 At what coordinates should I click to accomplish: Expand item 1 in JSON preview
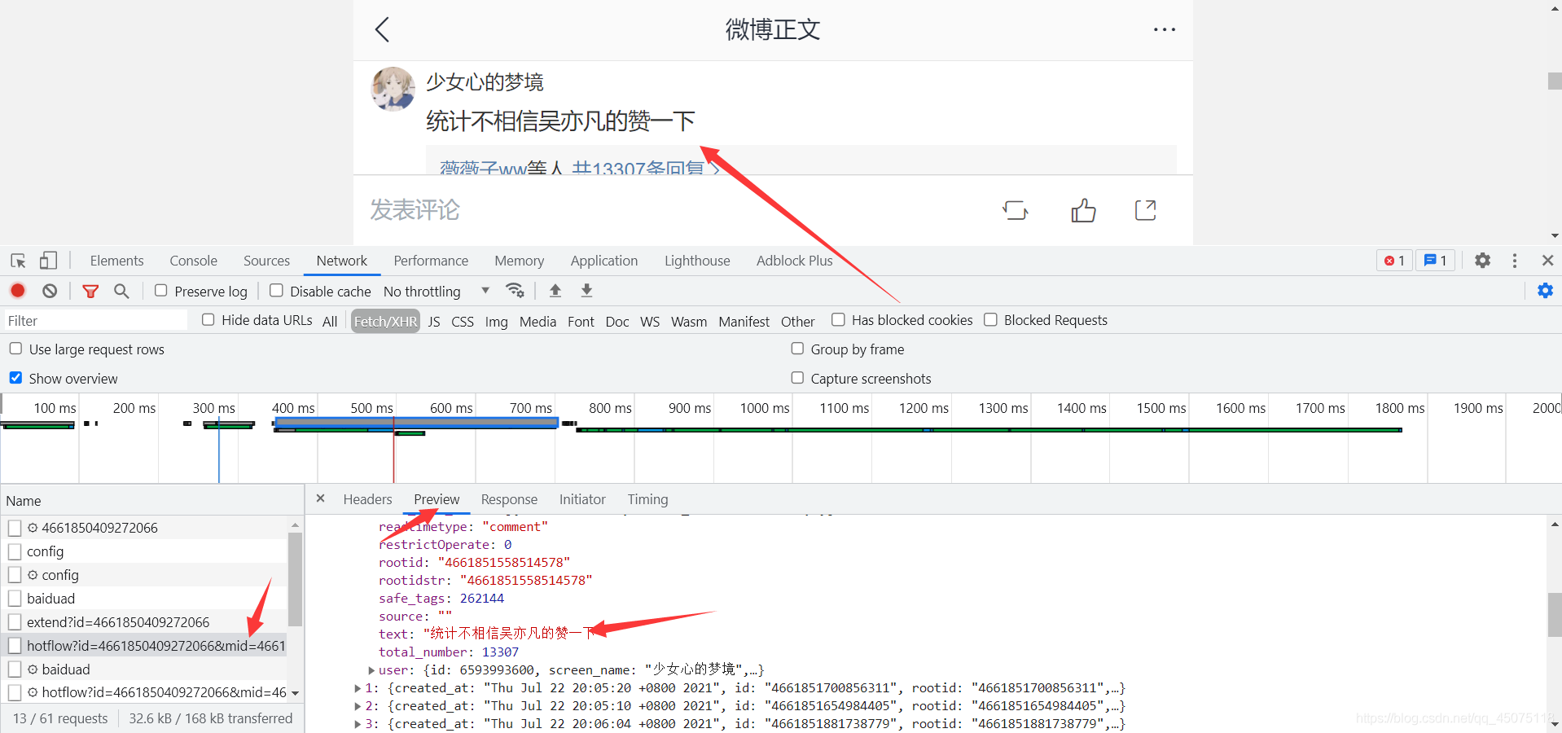click(x=358, y=688)
